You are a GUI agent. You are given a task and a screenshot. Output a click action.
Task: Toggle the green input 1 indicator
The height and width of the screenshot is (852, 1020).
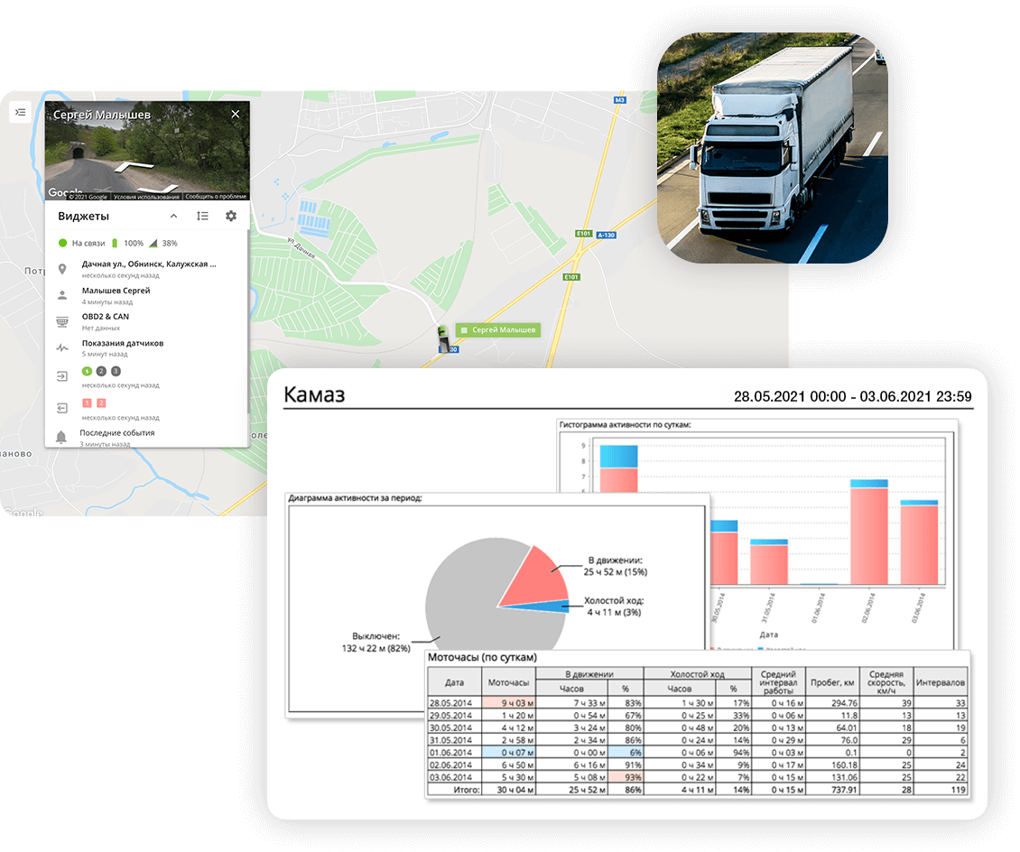pyautogui.click(x=88, y=371)
